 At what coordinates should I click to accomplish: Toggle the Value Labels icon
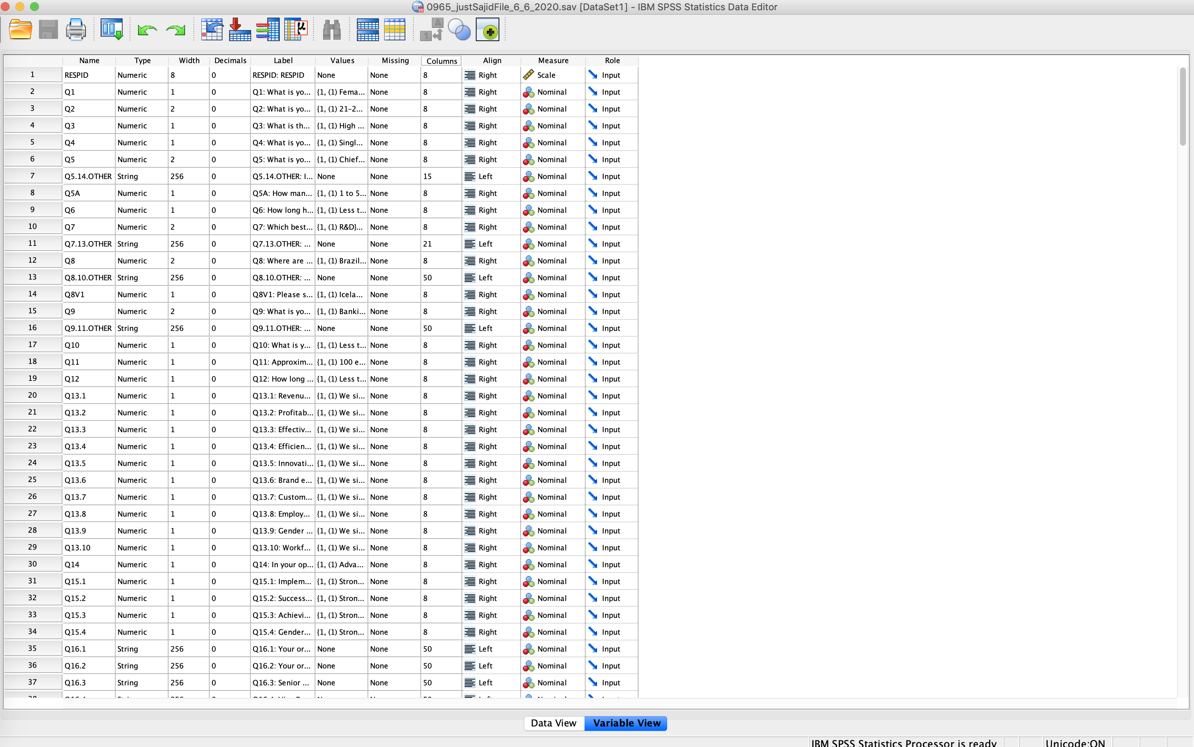432,30
